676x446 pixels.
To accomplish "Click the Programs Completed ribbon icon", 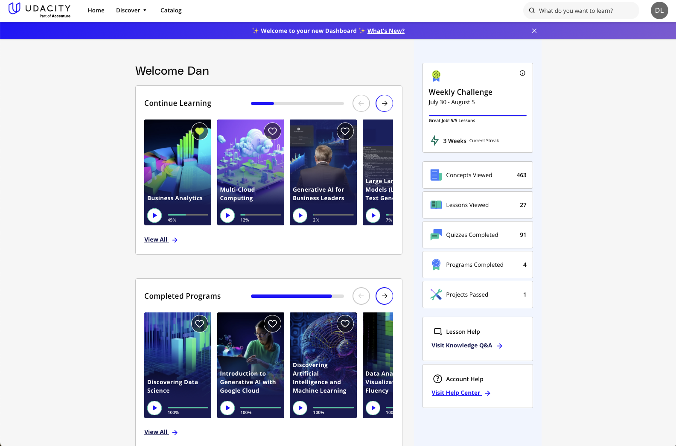I will point(436,265).
